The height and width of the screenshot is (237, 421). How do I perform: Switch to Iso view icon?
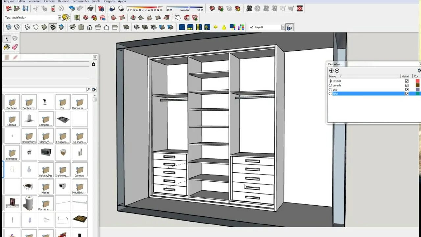tap(73, 27)
